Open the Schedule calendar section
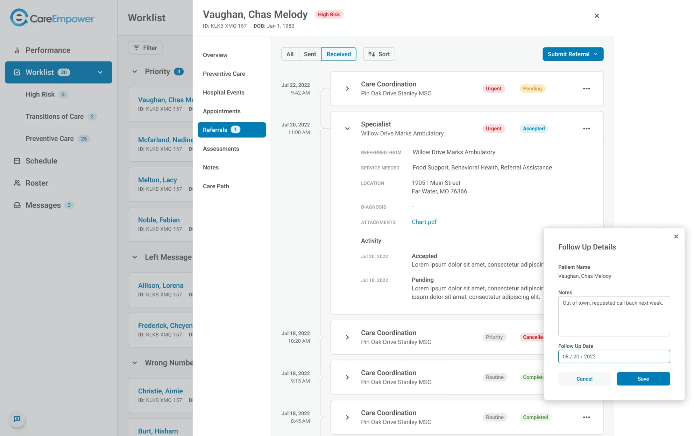The height and width of the screenshot is (436, 694). pyautogui.click(x=41, y=161)
